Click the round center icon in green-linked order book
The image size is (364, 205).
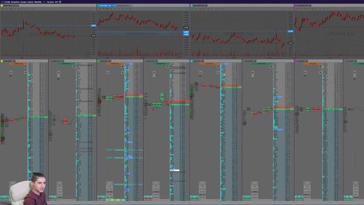(122, 67)
